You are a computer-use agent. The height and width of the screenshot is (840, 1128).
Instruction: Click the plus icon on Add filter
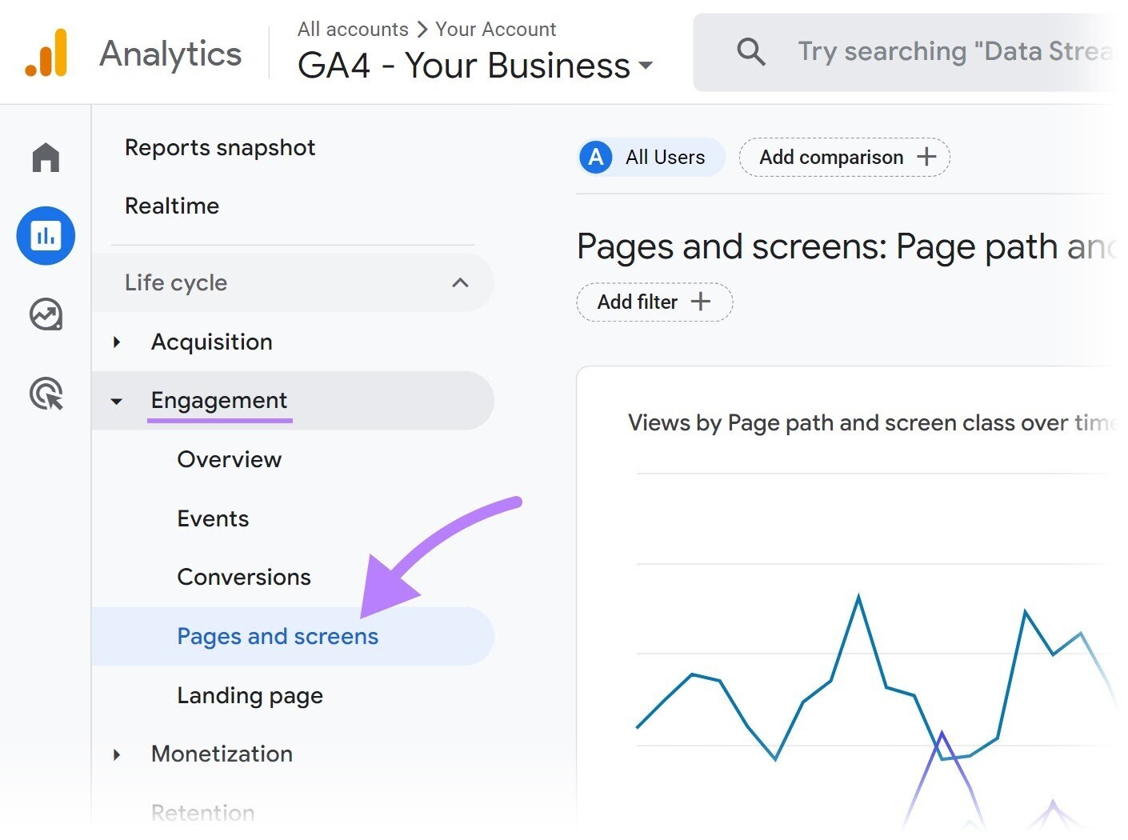pos(701,302)
